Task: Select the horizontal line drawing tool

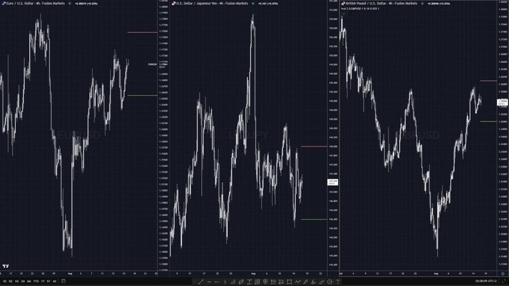Action: 209,281
